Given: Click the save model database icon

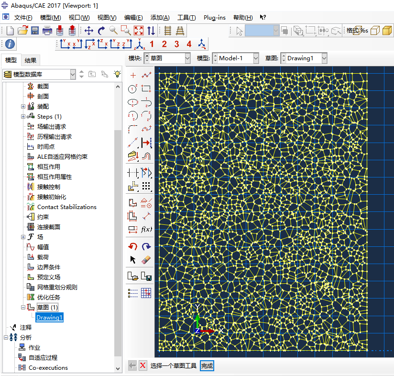Looking at the screenshot, I should pos(35,31).
